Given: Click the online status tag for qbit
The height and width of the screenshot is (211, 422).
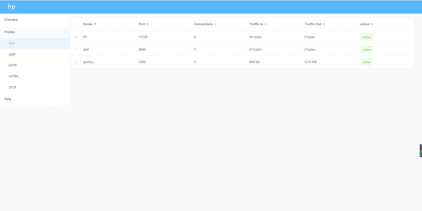Looking at the screenshot, I should tap(366, 50).
